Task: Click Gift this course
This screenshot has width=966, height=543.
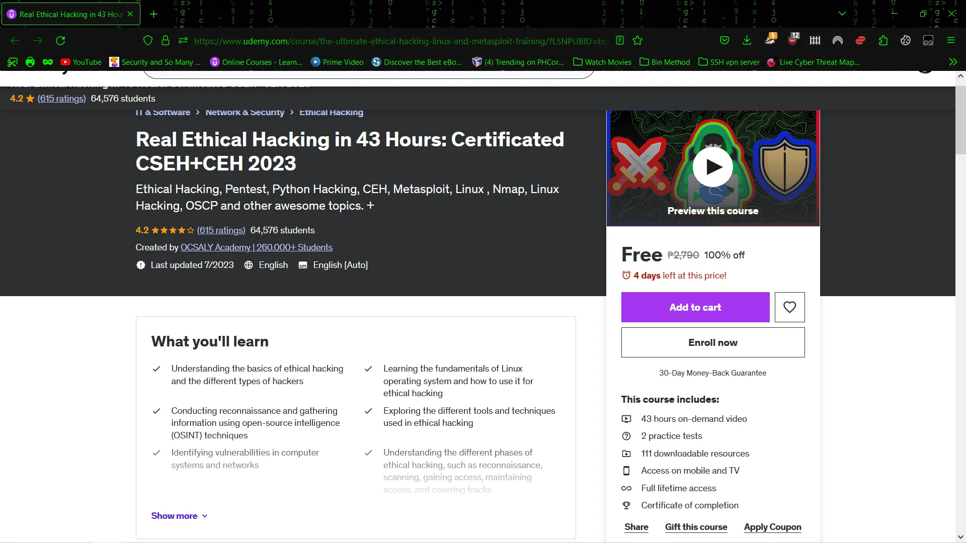Action: (696, 527)
